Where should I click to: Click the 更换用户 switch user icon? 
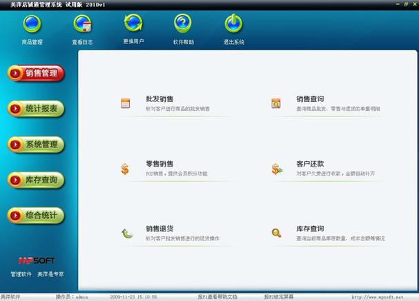[x=133, y=23]
